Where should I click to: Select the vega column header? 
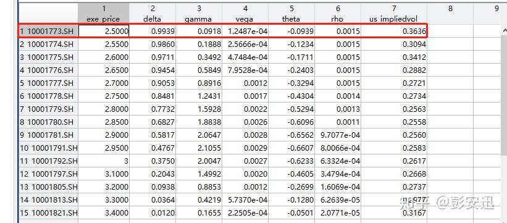click(245, 14)
